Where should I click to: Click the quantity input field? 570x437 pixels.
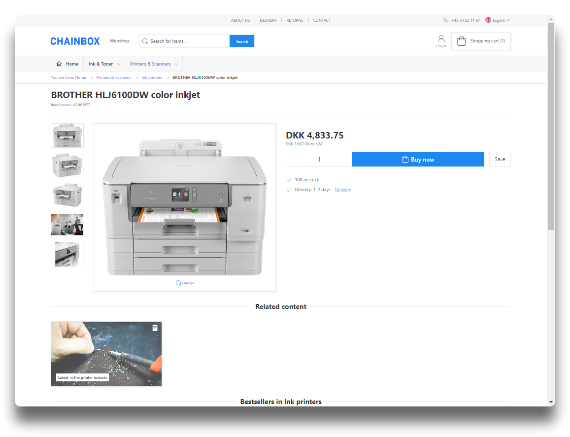tap(319, 159)
